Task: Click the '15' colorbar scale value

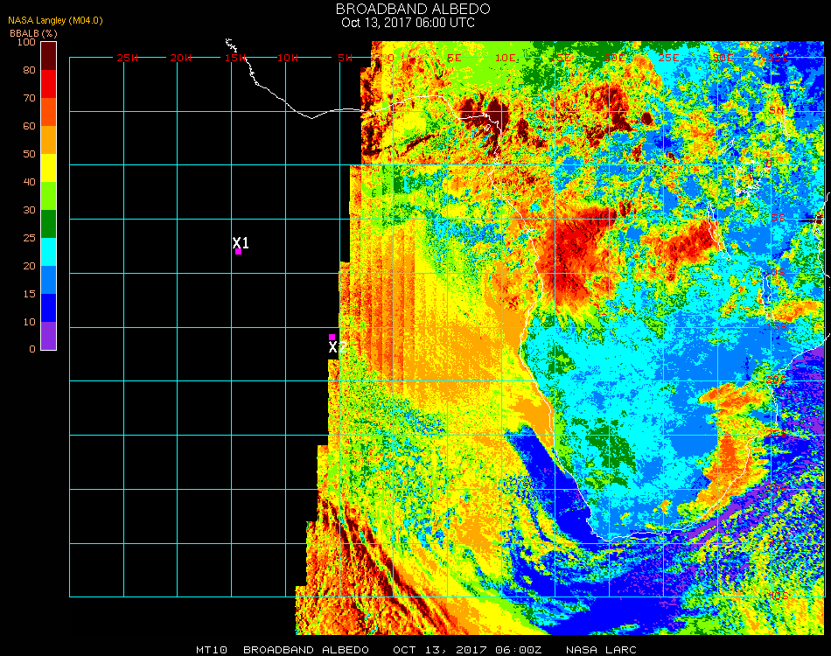Action: pyautogui.click(x=29, y=294)
